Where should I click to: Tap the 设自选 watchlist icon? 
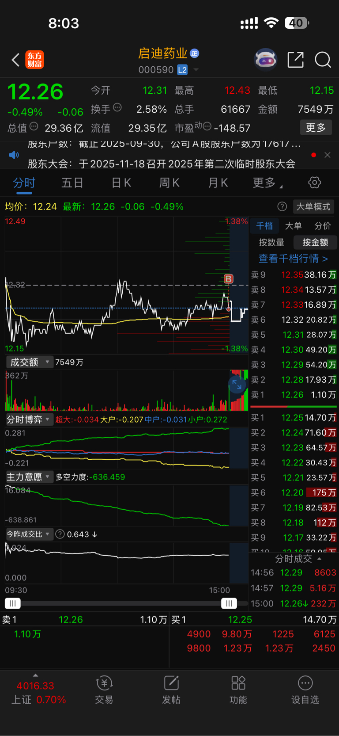[x=305, y=690]
